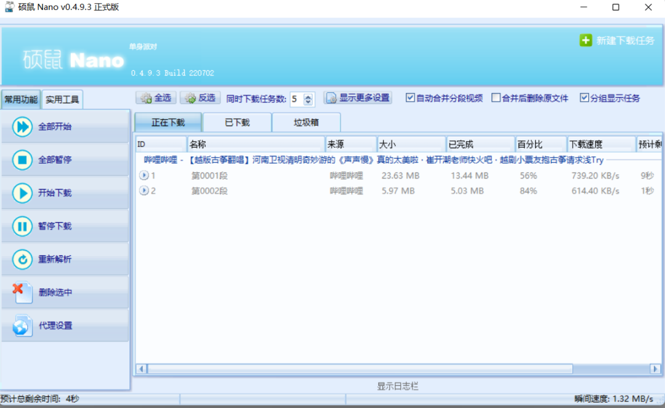
Task: Click the Re-parse refresh icon
Action: click(x=22, y=259)
